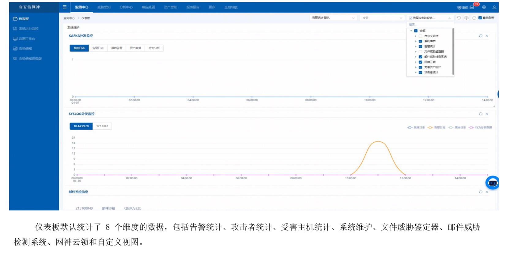
Task: Open the floating chat assistant icon
Action: (x=492, y=183)
